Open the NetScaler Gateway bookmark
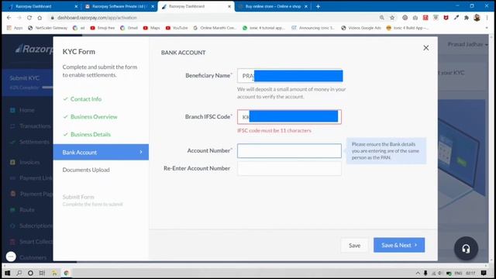Image resolution: width=496 pixels, height=279 pixels. [x=48, y=28]
